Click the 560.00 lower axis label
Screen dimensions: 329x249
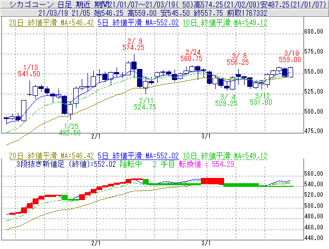tap(314, 174)
